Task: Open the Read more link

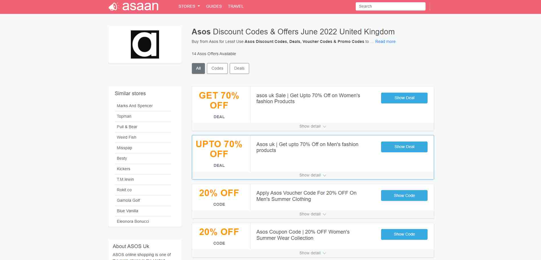Action: coord(385,41)
